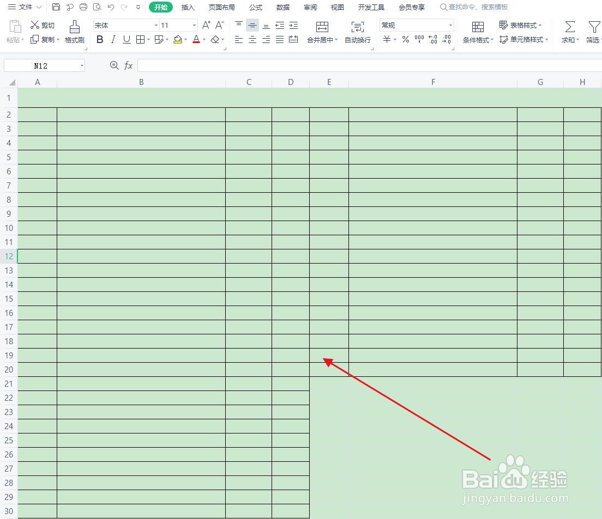The height and width of the screenshot is (519, 602).
Task: Decrease indent icon
Action: point(280,25)
